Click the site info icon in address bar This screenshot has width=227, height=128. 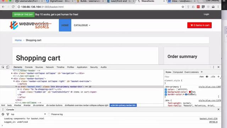pos(19,7)
